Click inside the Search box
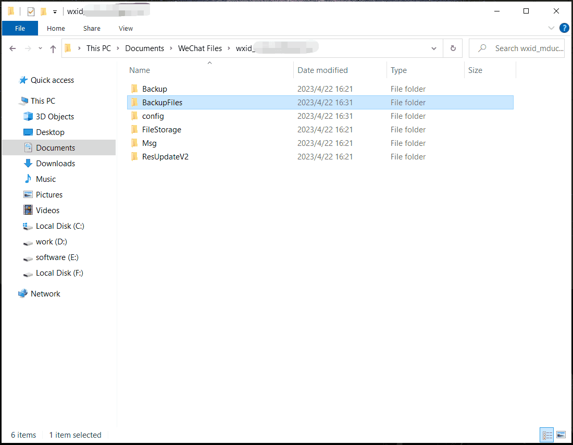Screen dimensions: 573x445 [521, 48]
